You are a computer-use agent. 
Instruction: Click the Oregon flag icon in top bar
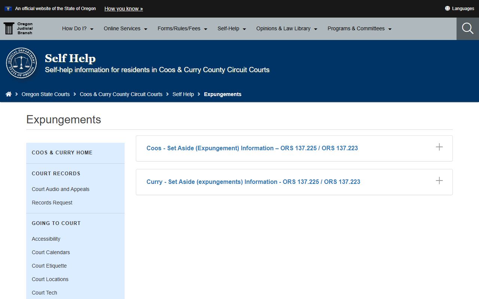[x=8, y=9]
